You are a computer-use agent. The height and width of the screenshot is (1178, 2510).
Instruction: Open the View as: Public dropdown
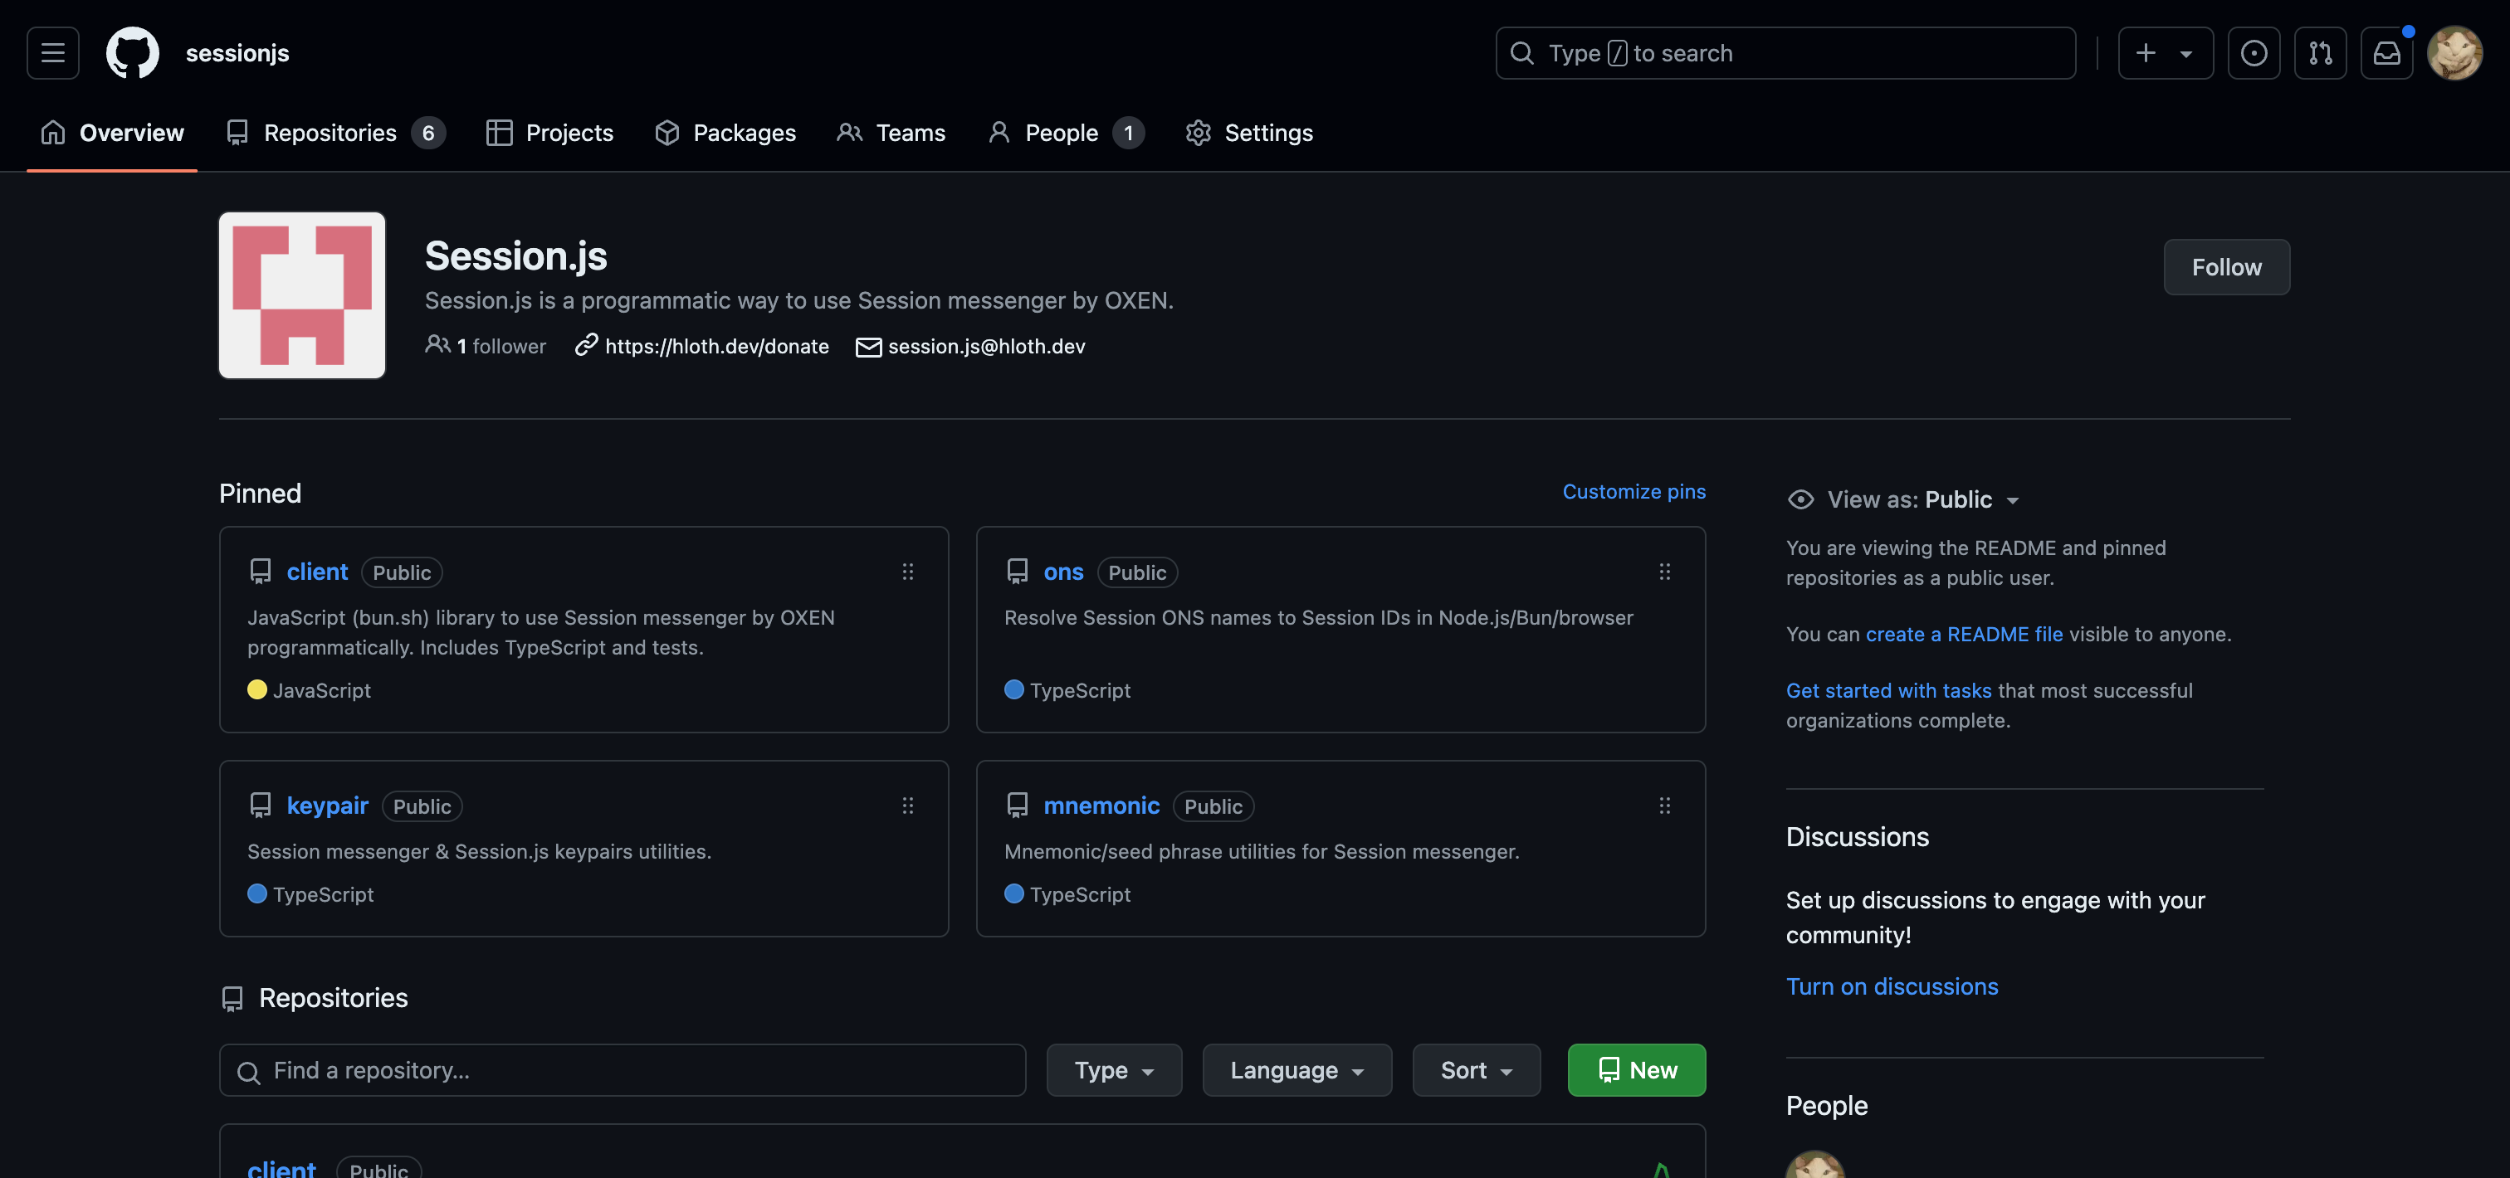pos(1922,499)
